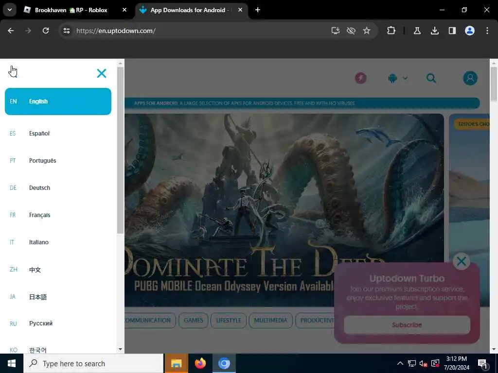
Task: Choose Italiano language entry
Action: tap(58, 242)
